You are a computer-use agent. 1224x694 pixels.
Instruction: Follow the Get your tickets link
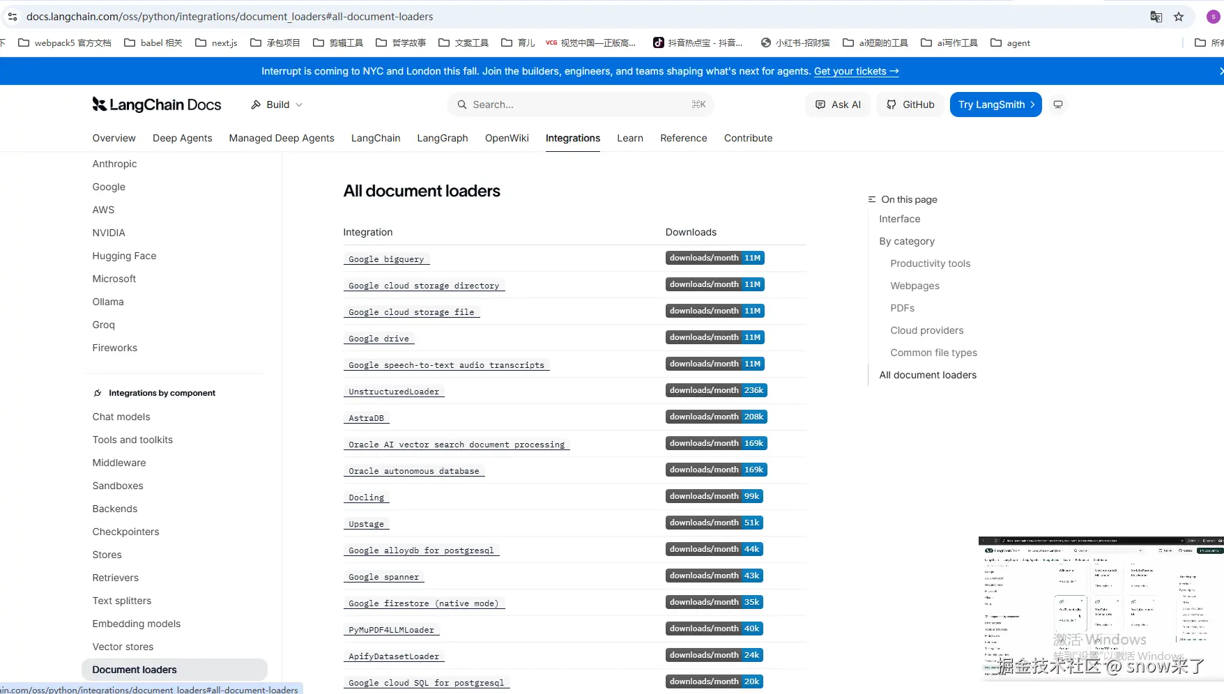pyautogui.click(x=857, y=71)
